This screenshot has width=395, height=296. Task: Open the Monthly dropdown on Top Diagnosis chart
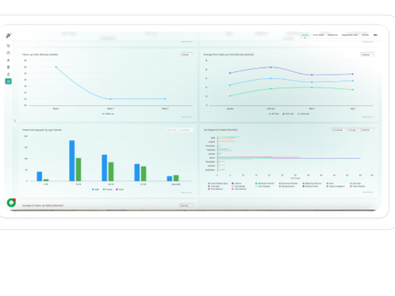click(367, 130)
